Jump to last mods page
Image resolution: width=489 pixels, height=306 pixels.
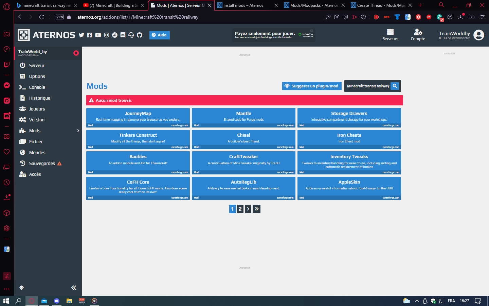tap(257, 209)
